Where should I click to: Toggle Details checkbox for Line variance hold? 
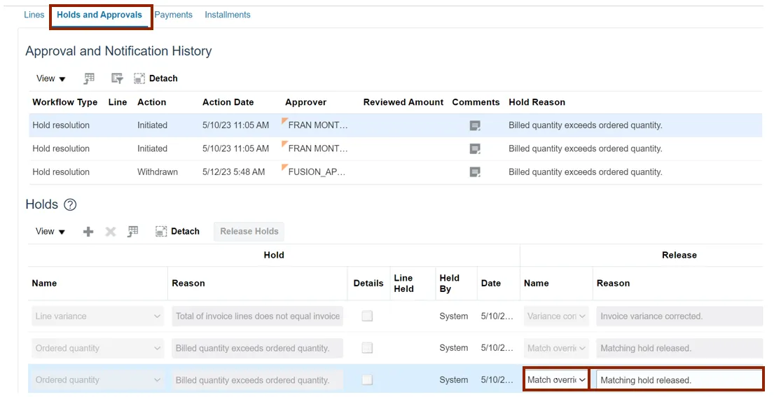(x=367, y=316)
